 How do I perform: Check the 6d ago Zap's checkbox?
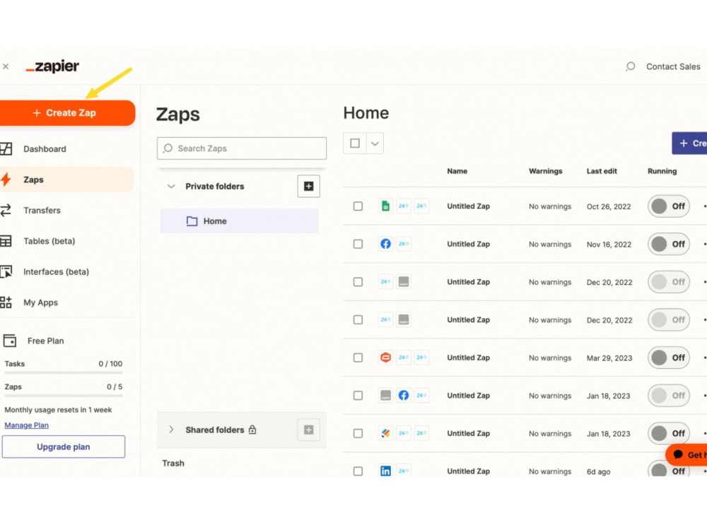click(x=358, y=471)
